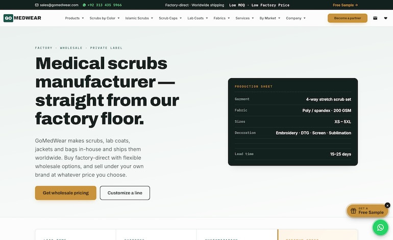Follow the Free Sample link in the top bar
The height and width of the screenshot is (240, 393).
point(345,5)
